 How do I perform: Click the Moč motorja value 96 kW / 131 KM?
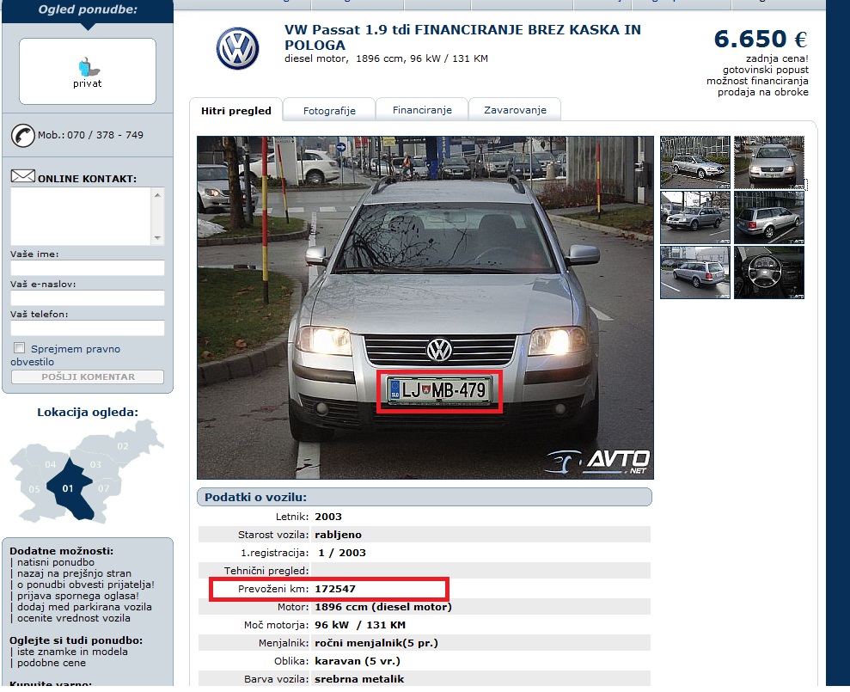[360, 625]
